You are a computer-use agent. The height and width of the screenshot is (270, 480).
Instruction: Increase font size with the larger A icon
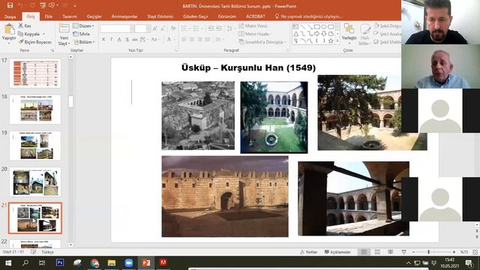pos(155,28)
